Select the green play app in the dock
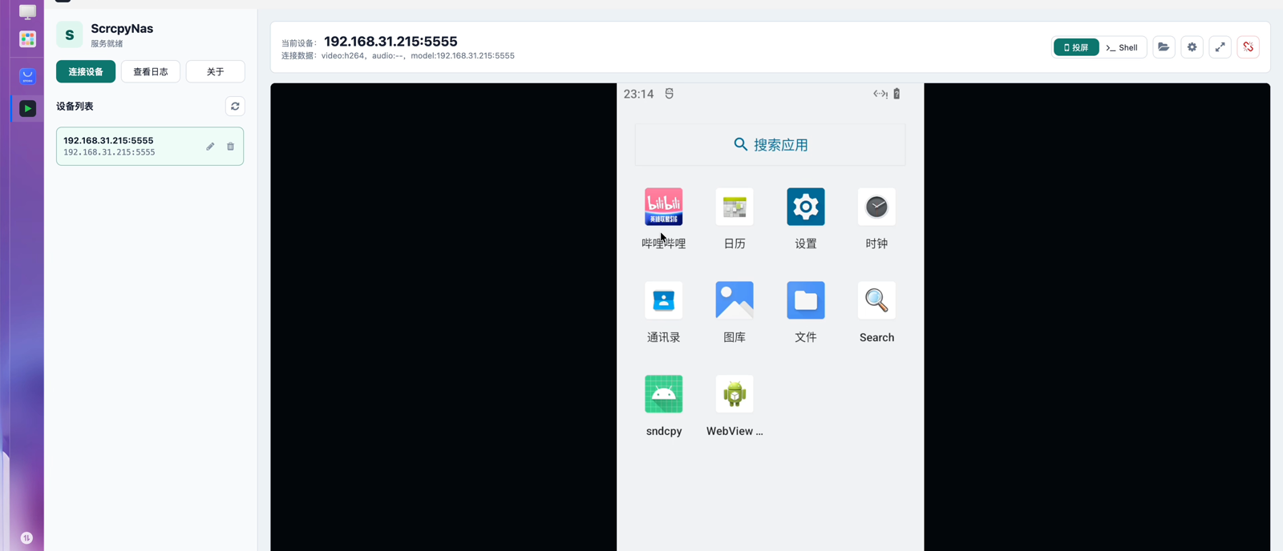1283x551 pixels. pos(27,108)
